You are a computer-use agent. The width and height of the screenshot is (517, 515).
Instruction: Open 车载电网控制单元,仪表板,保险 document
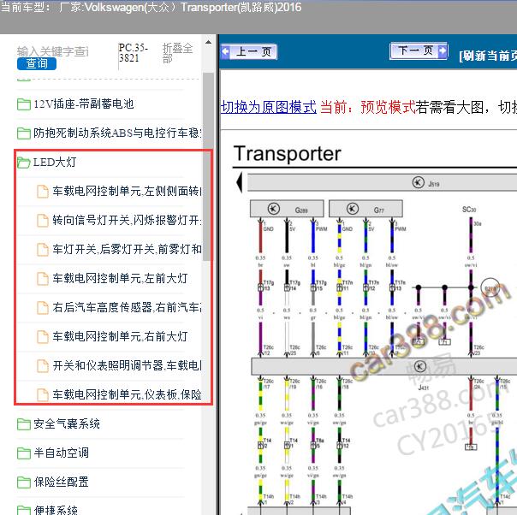point(128,394)
